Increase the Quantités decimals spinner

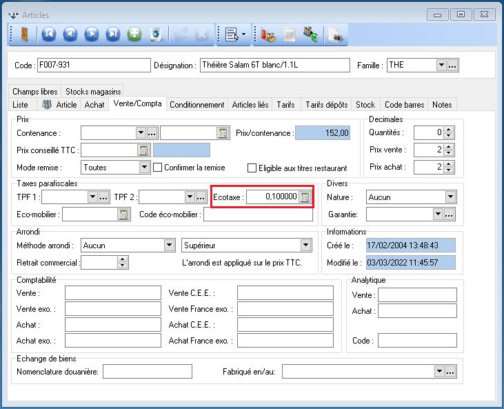[x=449, y=130]
